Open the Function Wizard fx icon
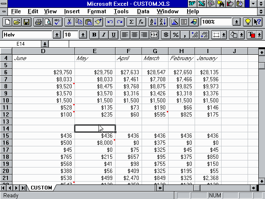 tap(141, 22)
